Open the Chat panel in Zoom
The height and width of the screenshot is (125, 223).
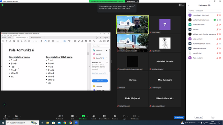tap(72, 117)
